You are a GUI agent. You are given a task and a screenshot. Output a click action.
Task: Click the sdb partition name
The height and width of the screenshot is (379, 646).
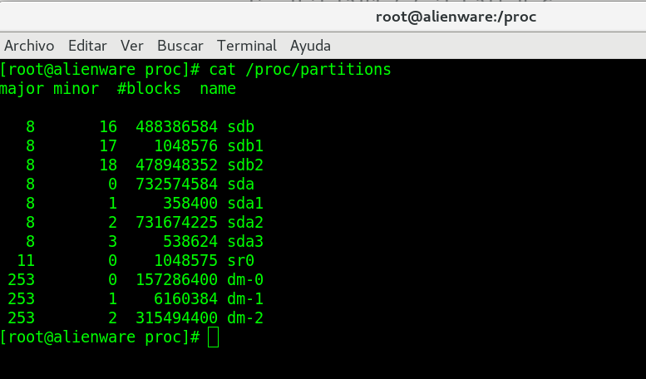pos(240,127)
